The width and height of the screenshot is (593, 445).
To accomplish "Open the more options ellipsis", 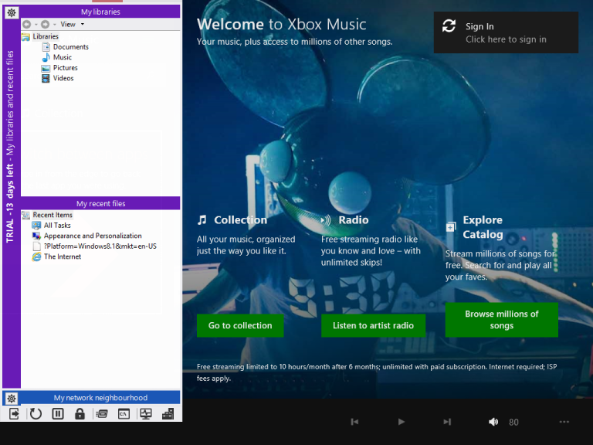I will 564,422.
